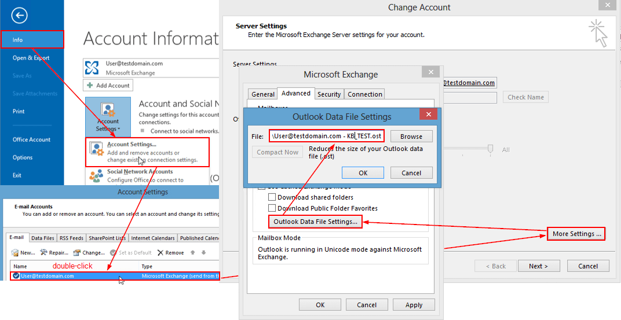
Task: Click the Type column header
Action: tap(179, 266)
